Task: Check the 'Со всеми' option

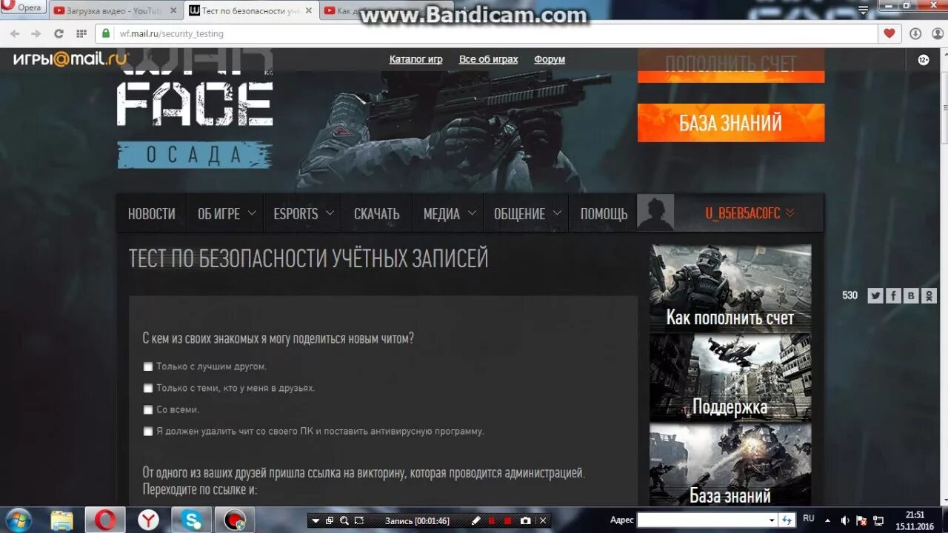Action: pos(148,409)
